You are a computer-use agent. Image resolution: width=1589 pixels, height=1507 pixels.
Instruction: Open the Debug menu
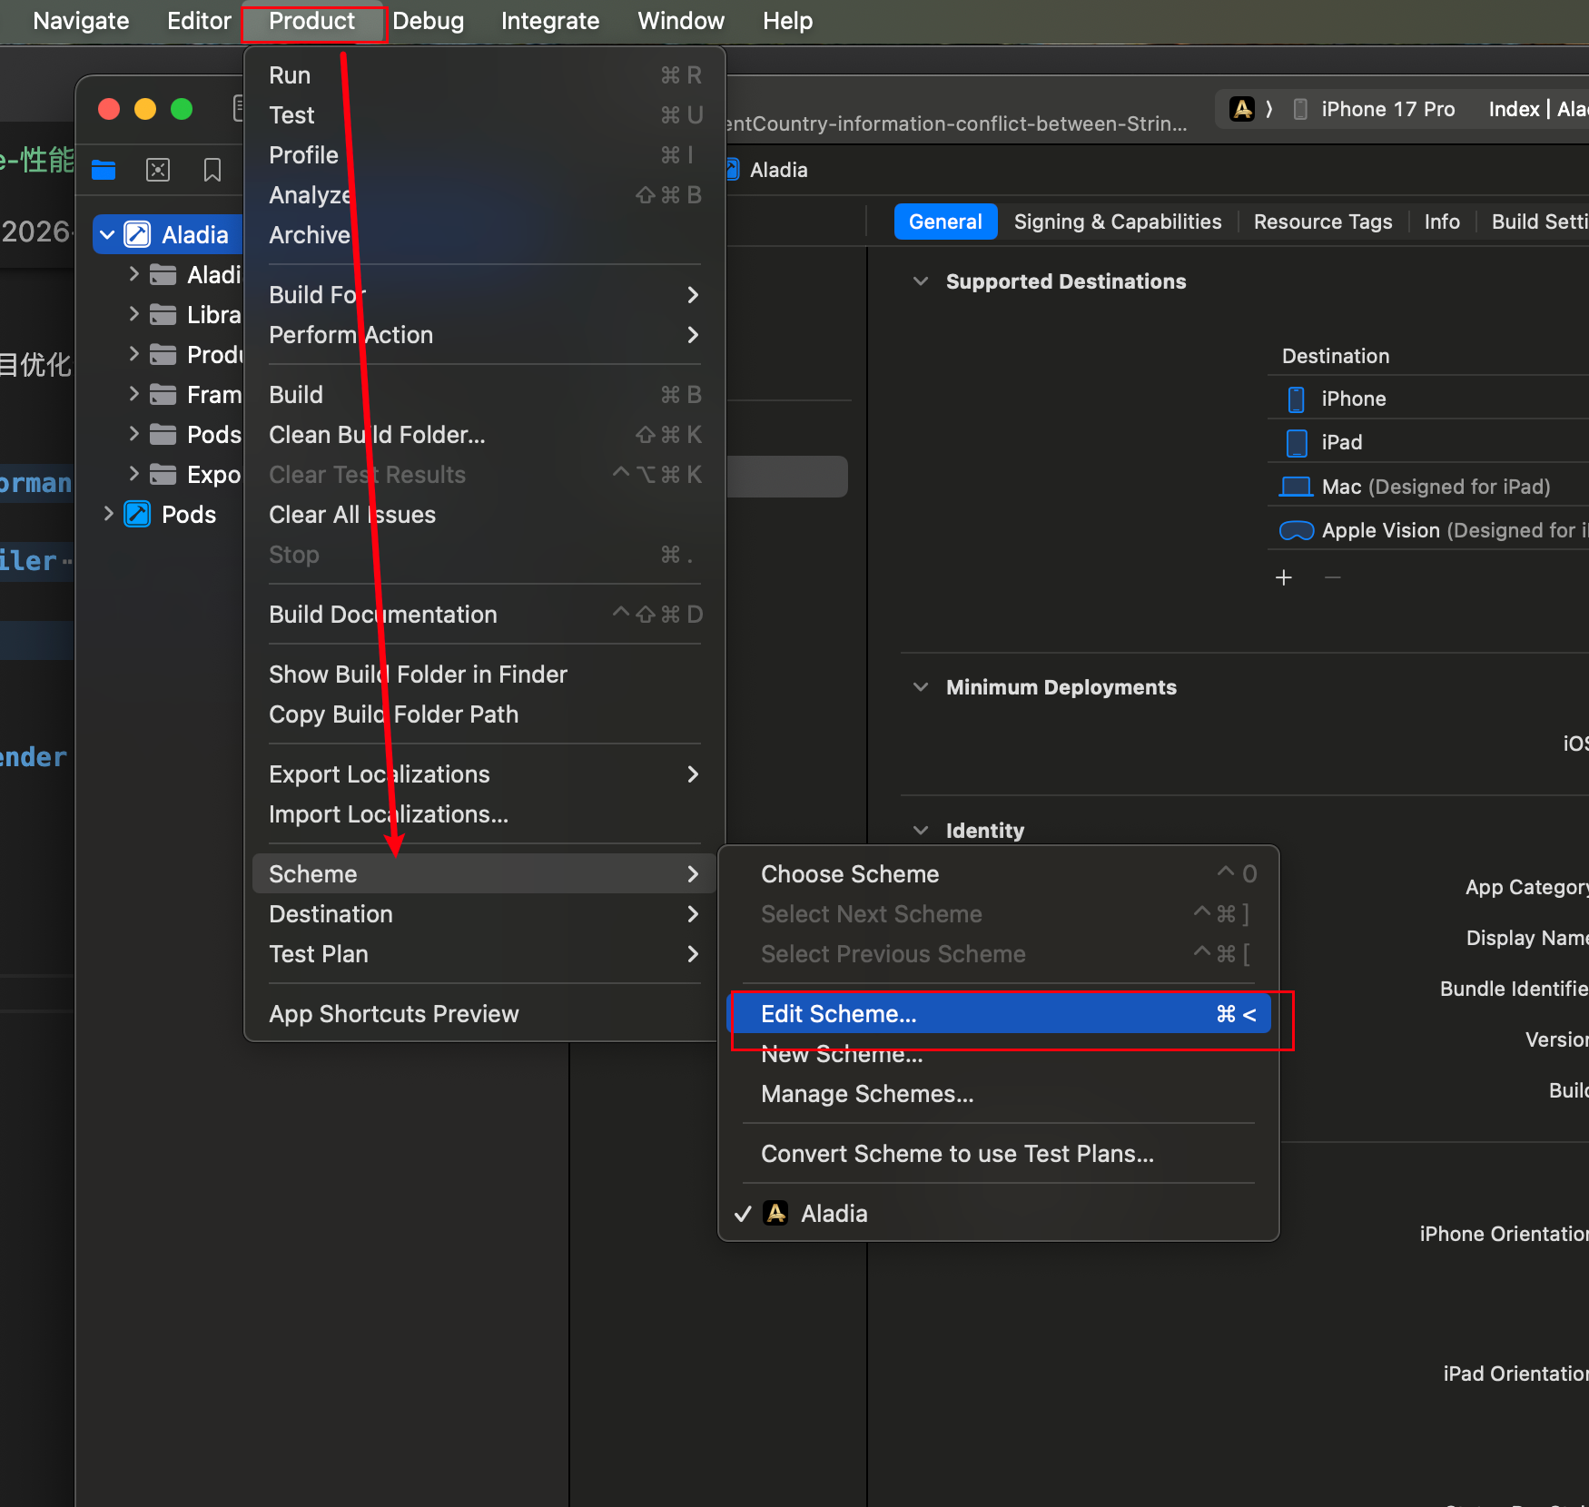point(429,21)
